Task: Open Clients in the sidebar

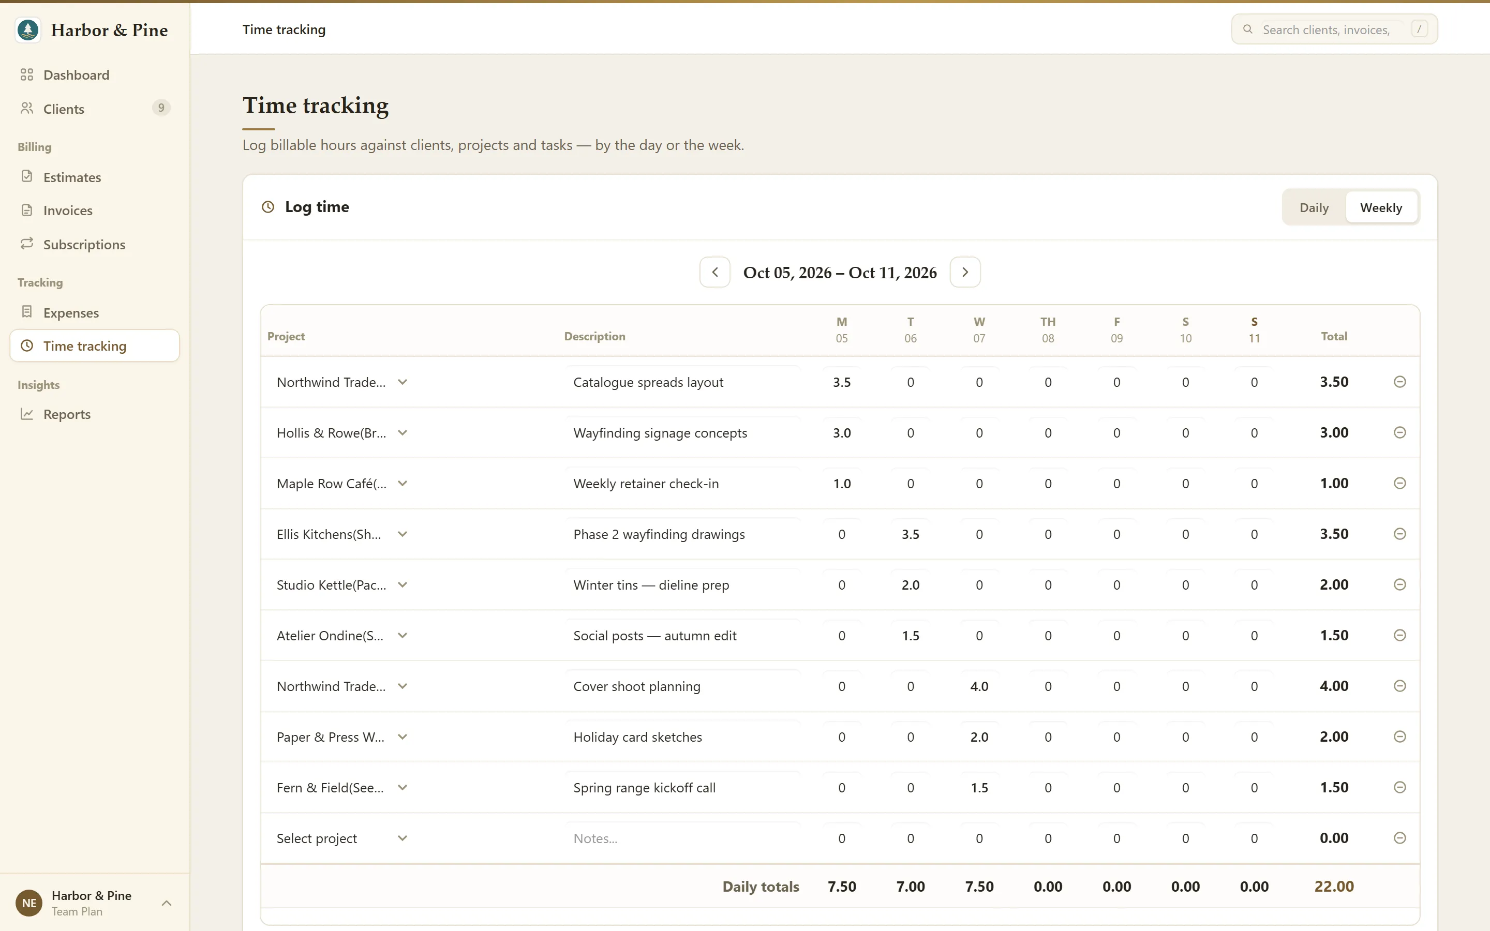Action: pyautogui.click(x=95, y=109)
